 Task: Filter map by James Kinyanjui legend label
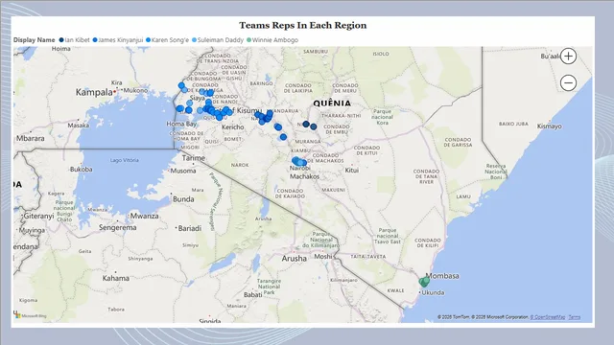121,40
